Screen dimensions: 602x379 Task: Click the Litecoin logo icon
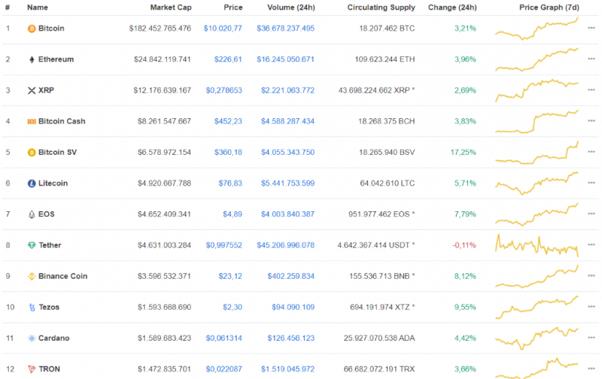(32, 183)
